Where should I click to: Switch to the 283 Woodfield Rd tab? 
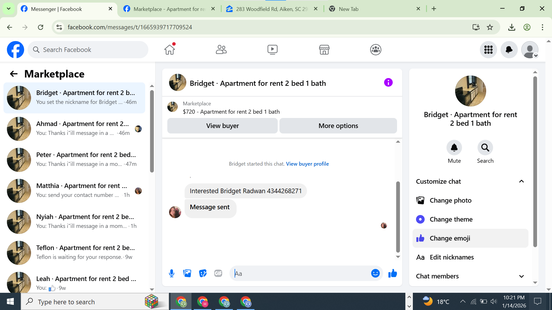272,9
